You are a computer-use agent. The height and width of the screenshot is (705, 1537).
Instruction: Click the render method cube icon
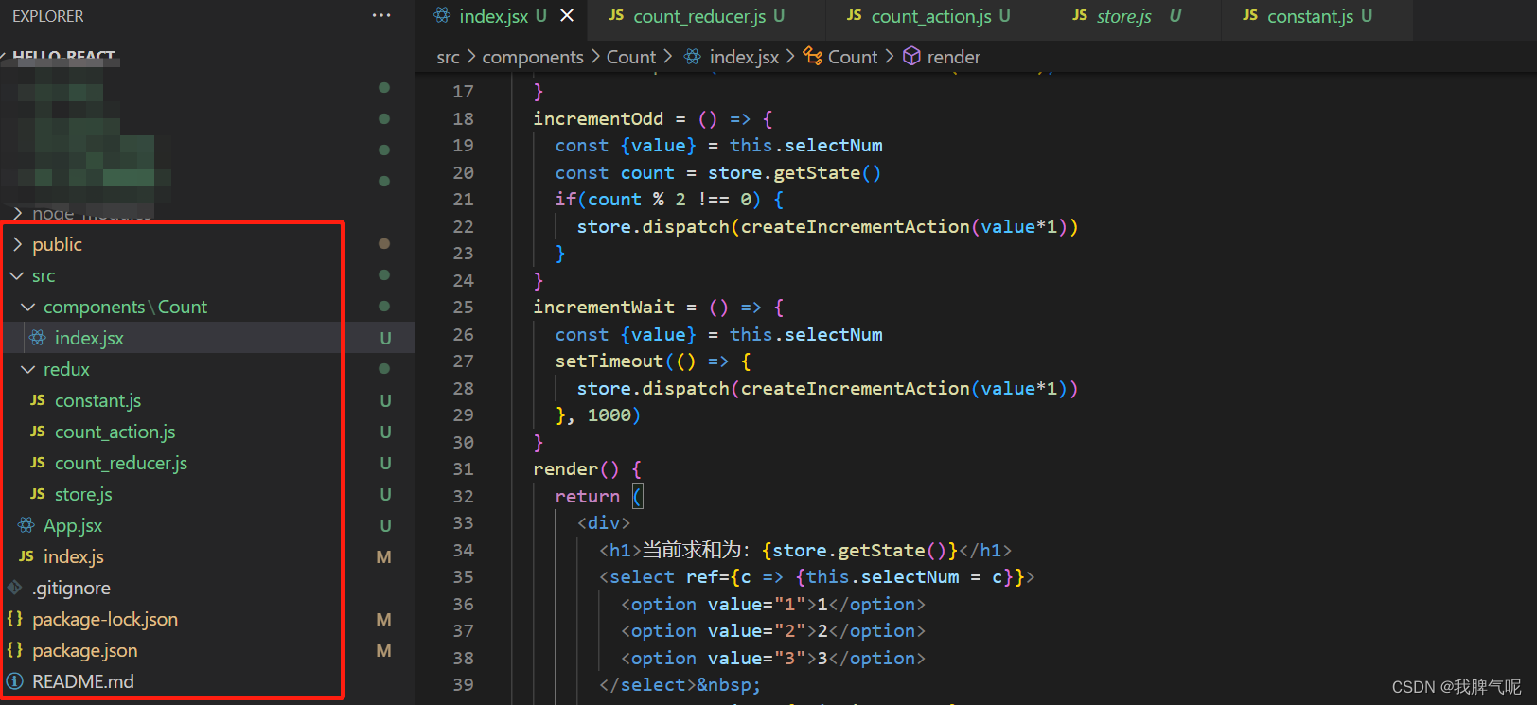911,57
